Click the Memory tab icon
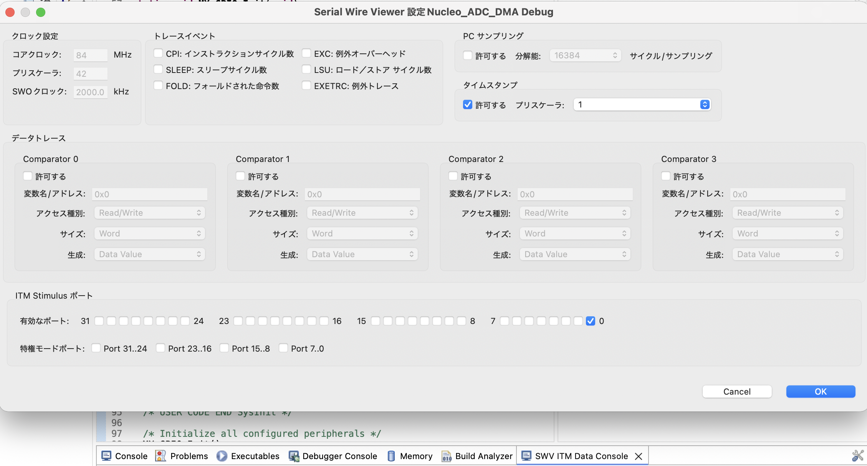The width and height of the screenshot is (867, 466). click(x=391, y=456)
